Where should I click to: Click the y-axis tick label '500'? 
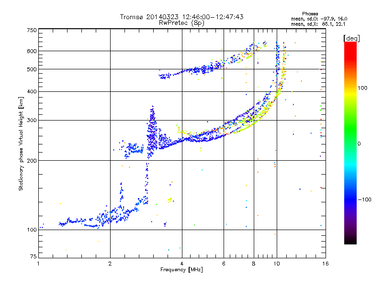(32, 69)
